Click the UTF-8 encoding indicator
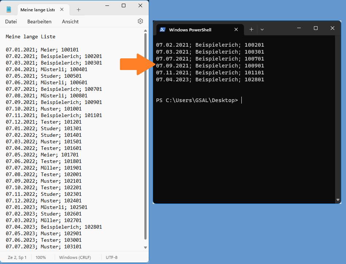Image resolution: width=346 pixels, height=264 pixels. pos(112,257)
